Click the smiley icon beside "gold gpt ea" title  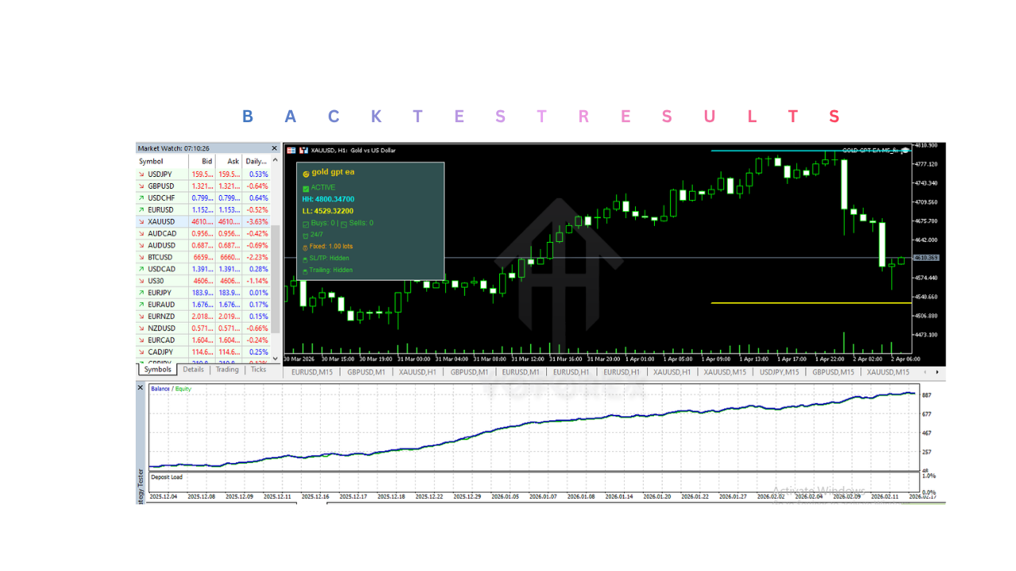click(x=306, y=173)
